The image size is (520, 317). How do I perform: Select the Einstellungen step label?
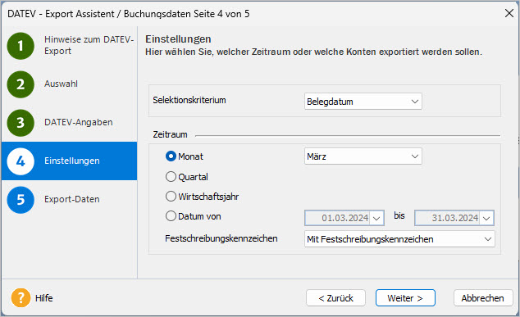click(72, 161)
